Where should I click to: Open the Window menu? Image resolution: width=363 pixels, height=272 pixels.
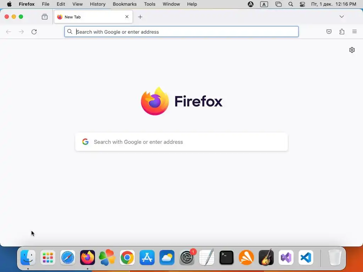(171, 4)
